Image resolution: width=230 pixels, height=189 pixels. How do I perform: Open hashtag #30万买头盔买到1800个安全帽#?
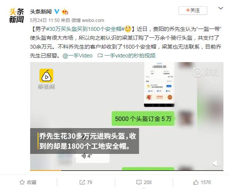[85, 29]
